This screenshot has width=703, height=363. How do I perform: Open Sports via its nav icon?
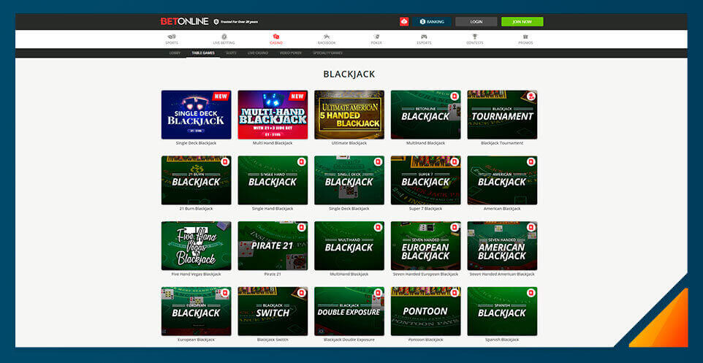click(x=171, y=37)
